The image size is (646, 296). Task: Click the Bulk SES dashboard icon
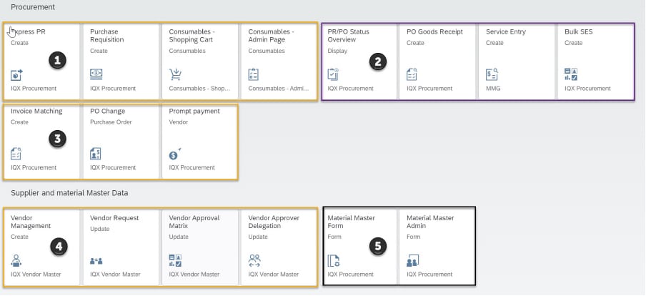pyautogui.click(x=571, y=74)
